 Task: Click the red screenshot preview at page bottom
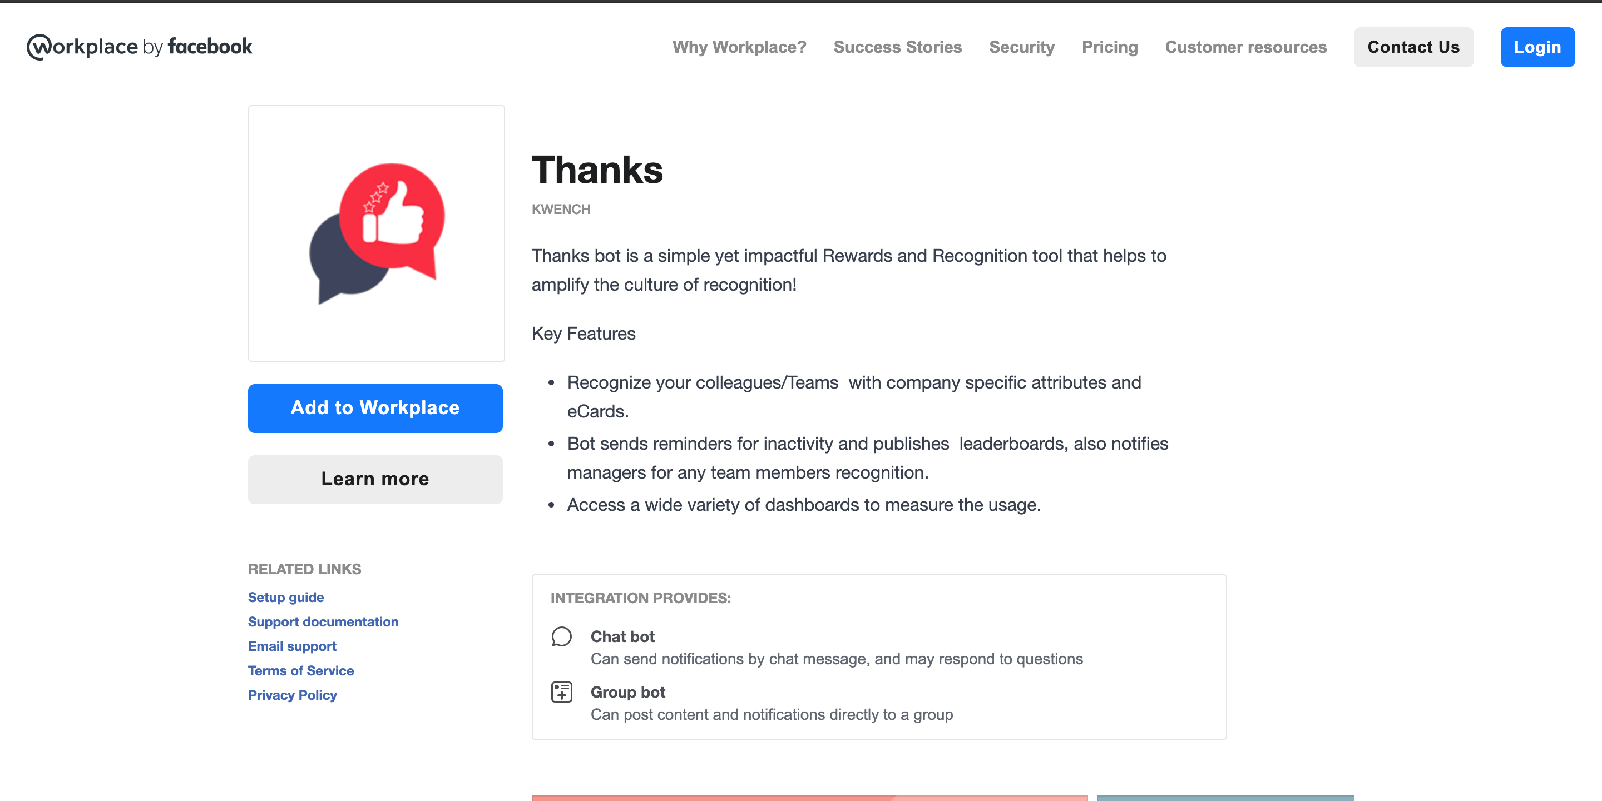[810, 798]
